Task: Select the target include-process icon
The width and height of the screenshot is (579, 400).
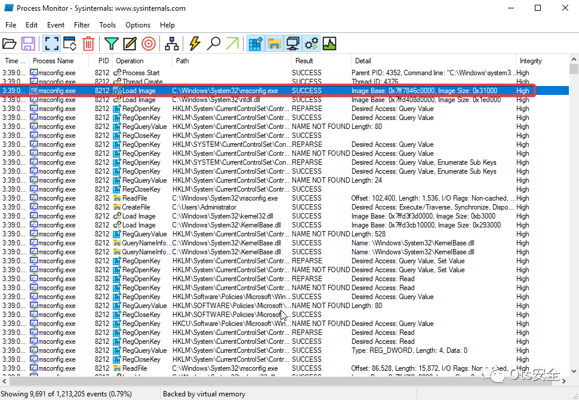Action: point(149,44)
